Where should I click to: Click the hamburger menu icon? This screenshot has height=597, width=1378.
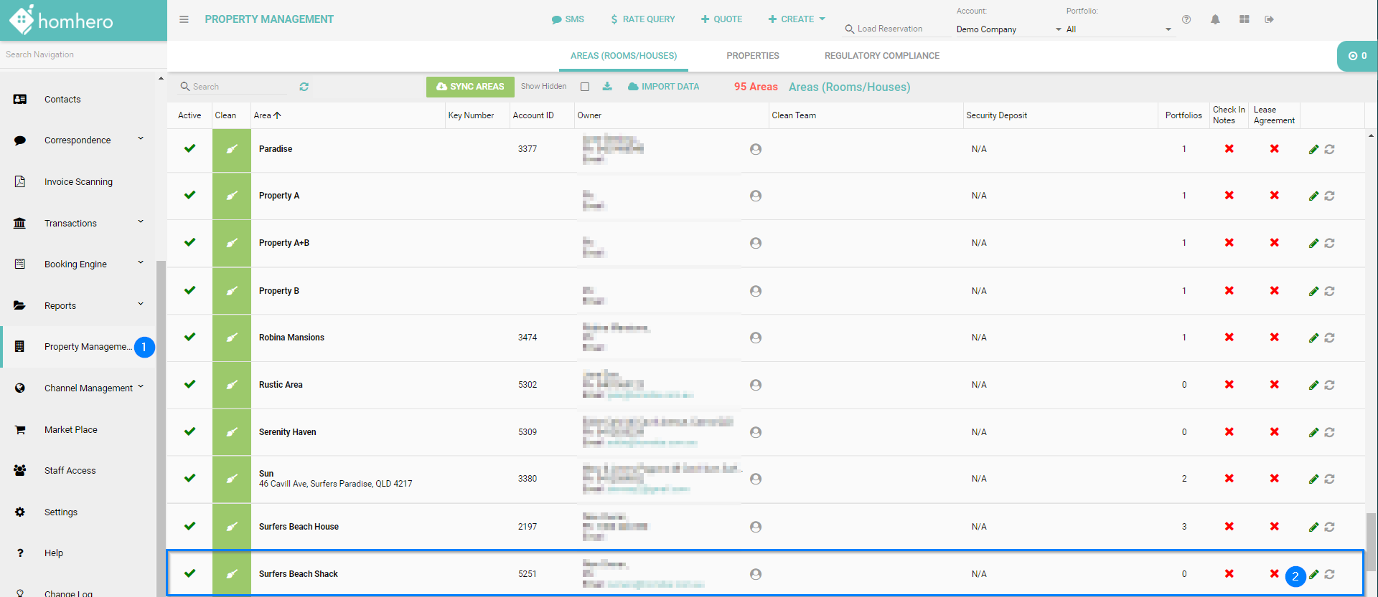pos(184,19)
